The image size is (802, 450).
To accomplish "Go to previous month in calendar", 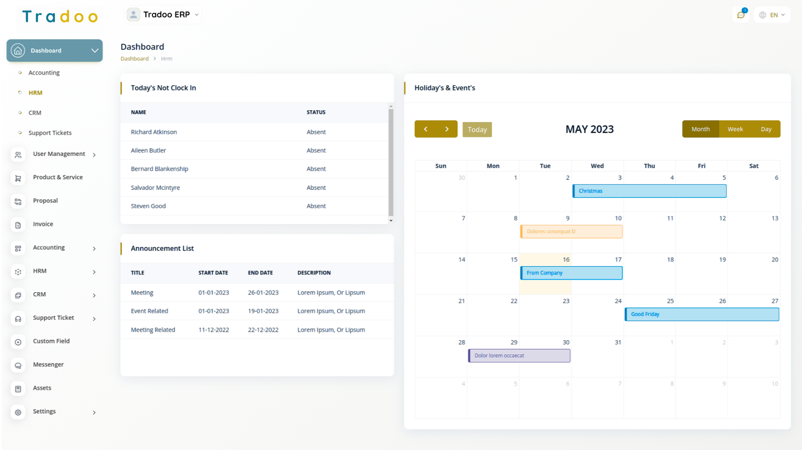I will click(426, 129).
